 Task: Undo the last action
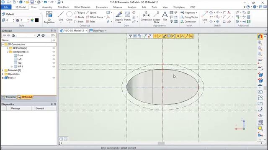(46, 2)
